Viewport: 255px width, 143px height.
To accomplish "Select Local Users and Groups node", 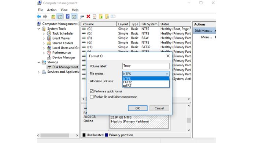I will coord(66,48).
